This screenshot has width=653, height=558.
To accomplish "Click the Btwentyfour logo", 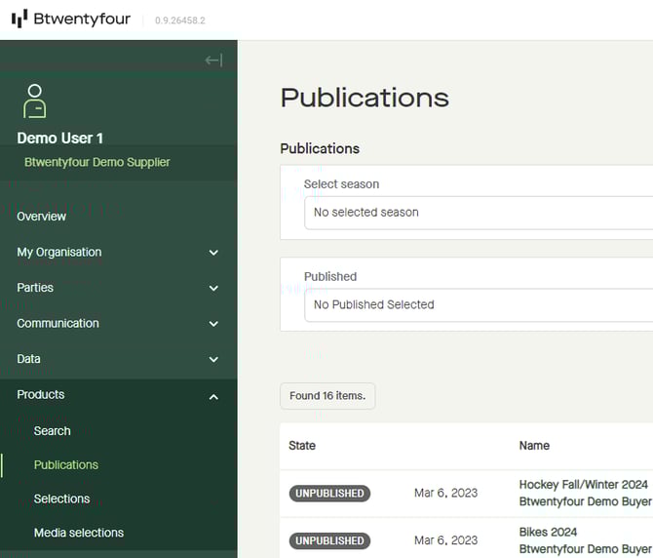I will point(71,19).
